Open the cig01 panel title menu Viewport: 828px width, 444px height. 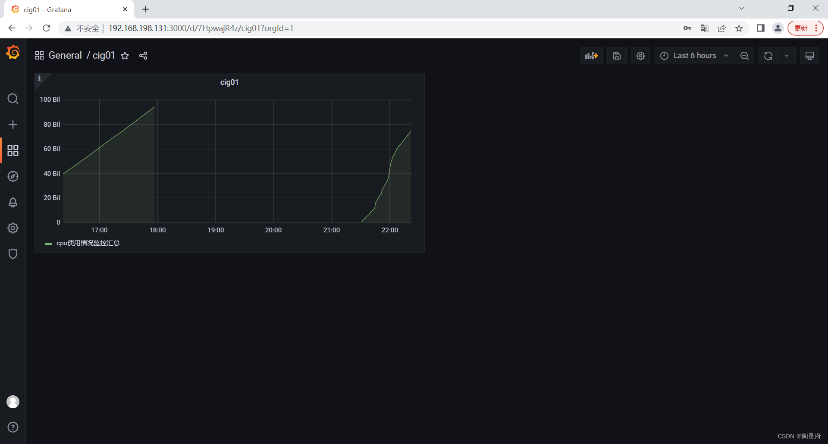[229, 82]
